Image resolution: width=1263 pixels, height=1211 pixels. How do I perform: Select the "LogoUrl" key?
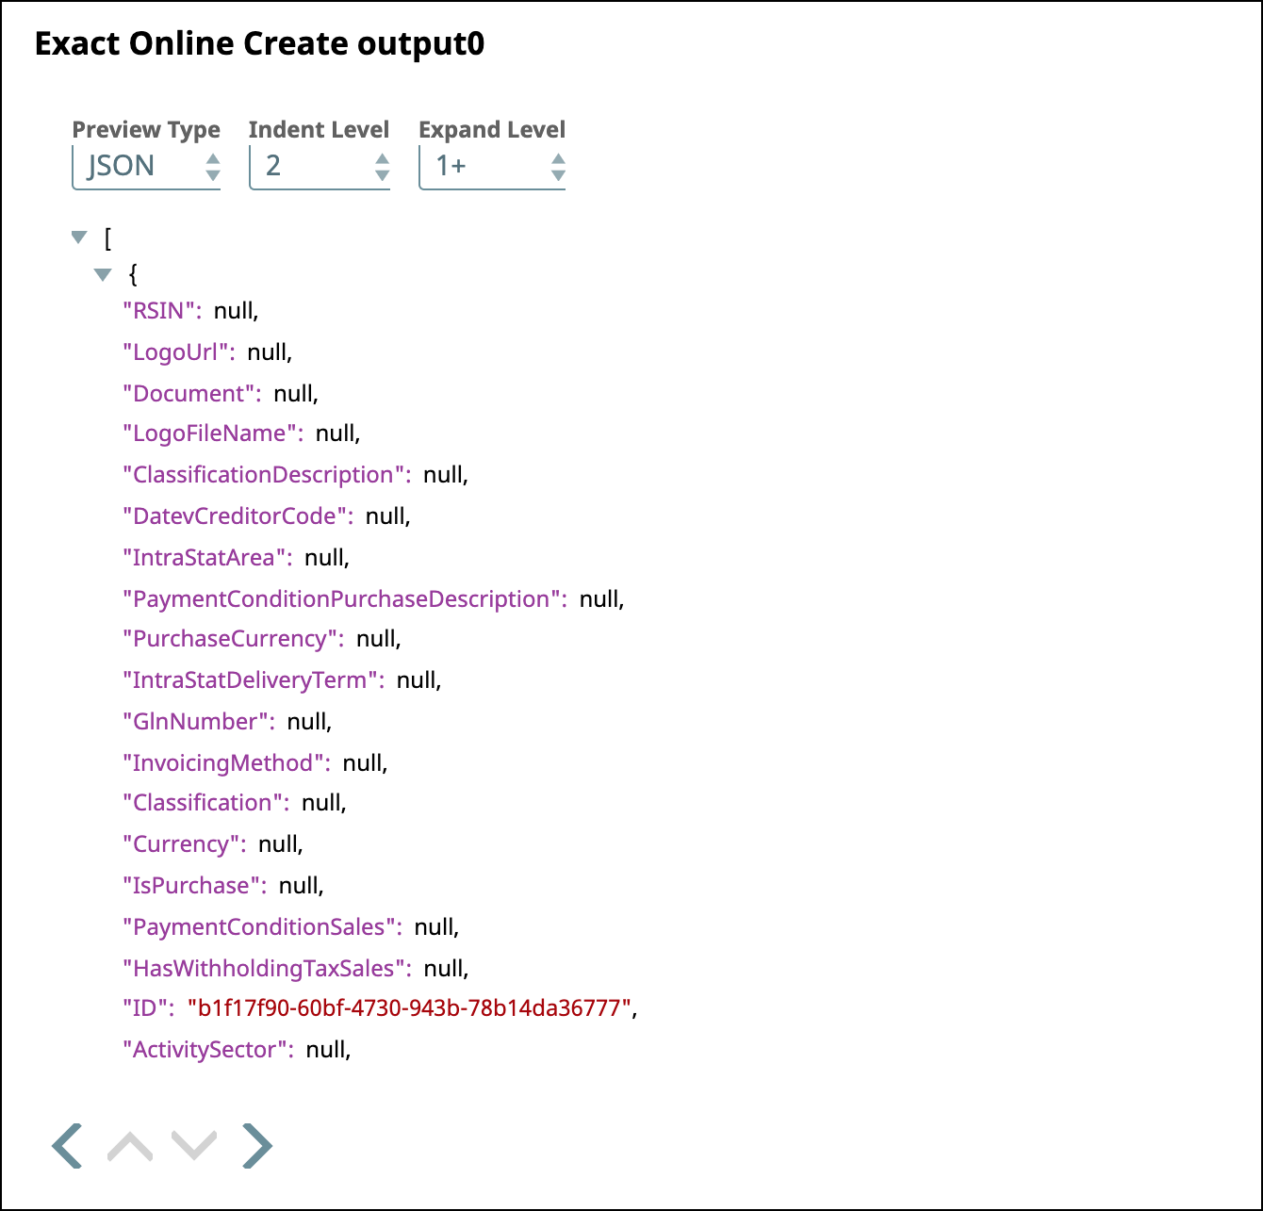(179, 352)
